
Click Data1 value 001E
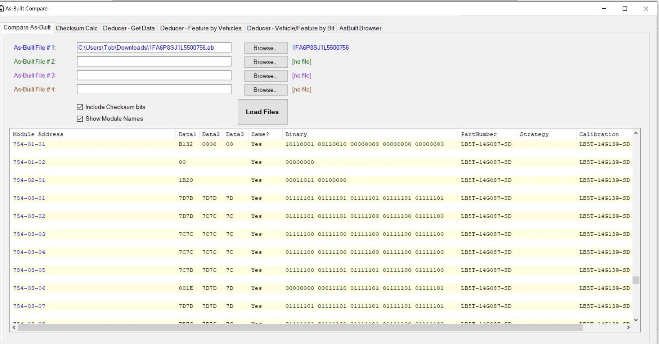(186, 288)
